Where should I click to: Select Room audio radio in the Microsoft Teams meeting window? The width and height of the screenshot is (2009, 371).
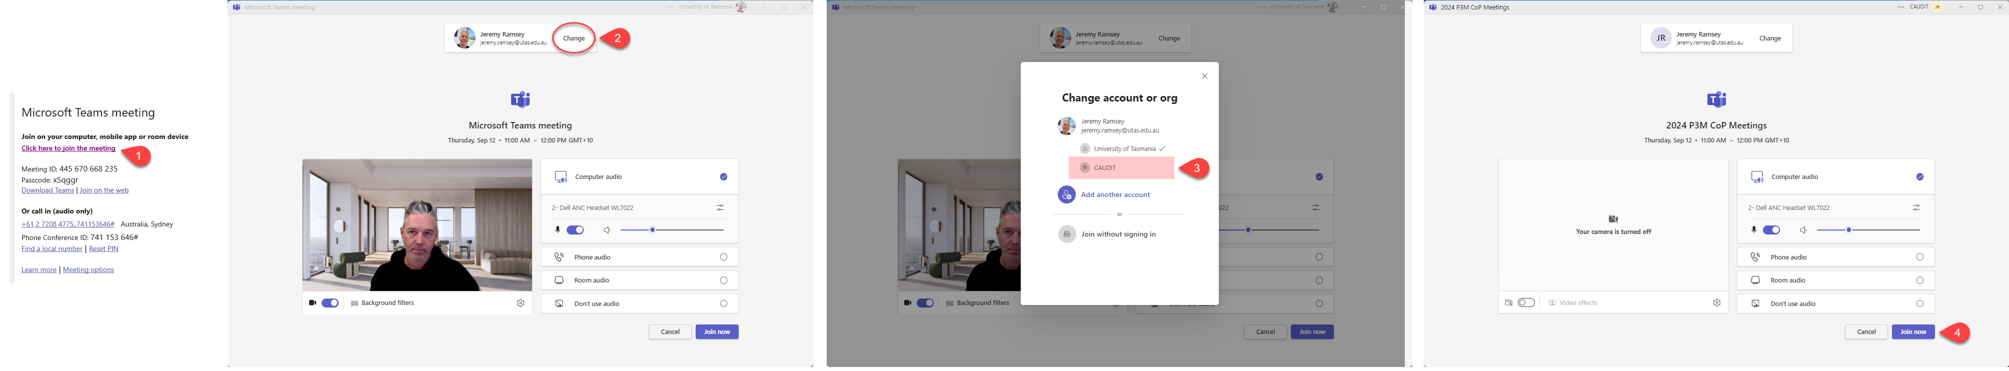point(724,280)
